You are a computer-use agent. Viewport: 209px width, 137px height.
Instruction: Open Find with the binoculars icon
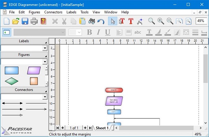92,21
